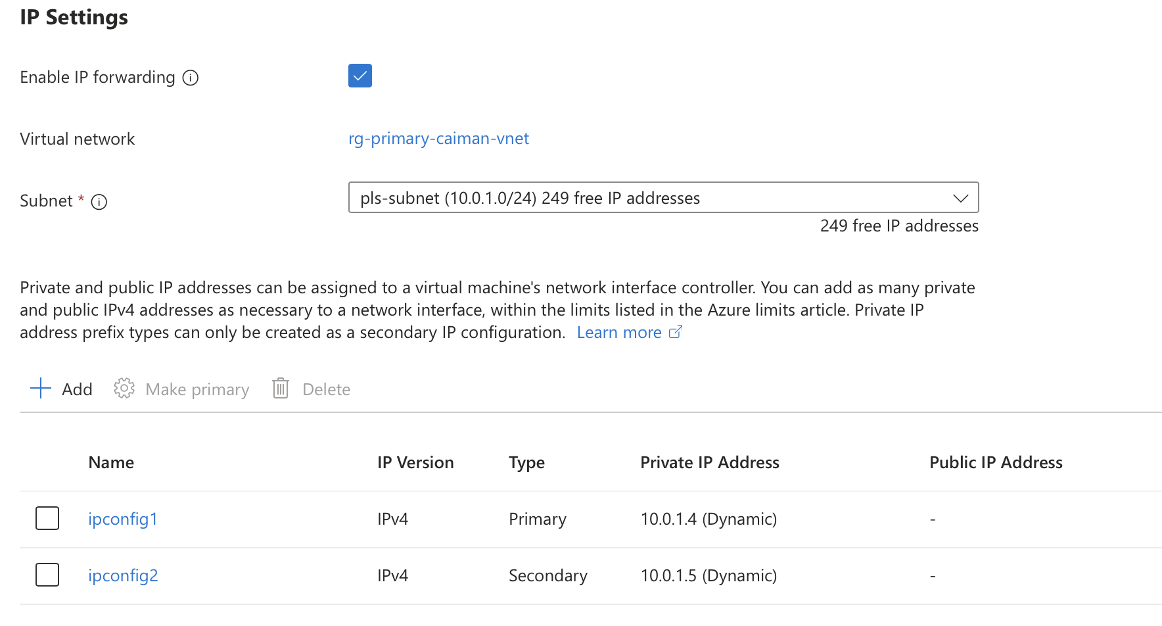Uncheck the Enable IP forwarding checkbox

[x=360, y=76]
